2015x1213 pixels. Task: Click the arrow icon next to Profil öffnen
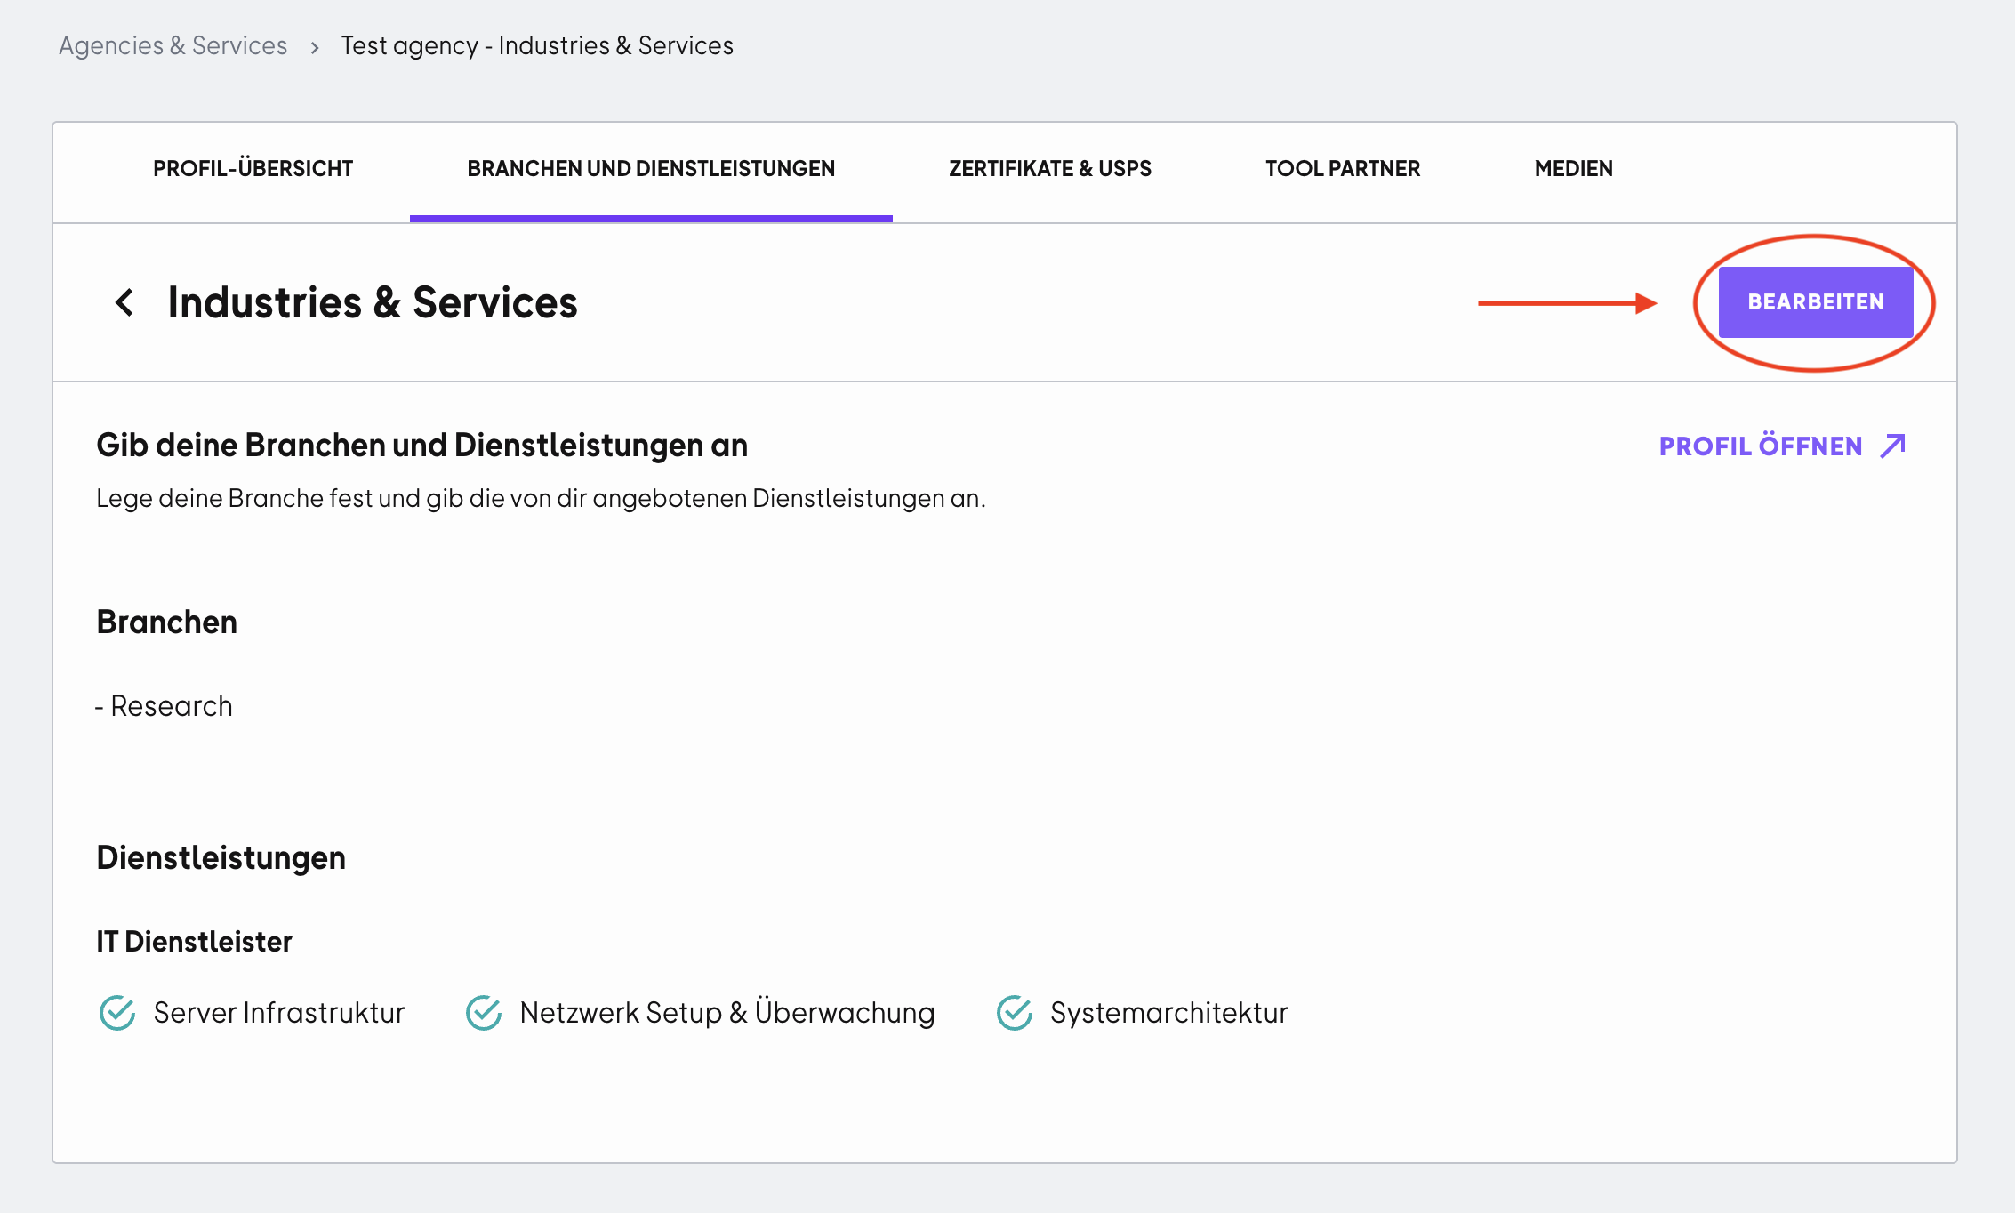point(1893,446)
